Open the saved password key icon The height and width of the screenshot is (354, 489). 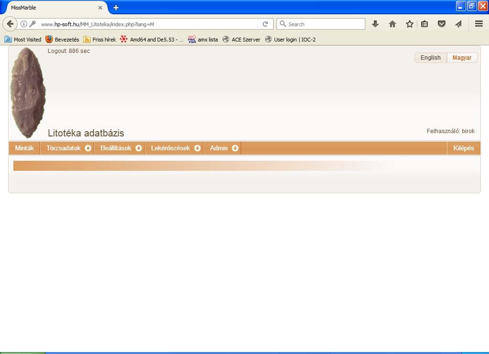[x=33, y=24]
